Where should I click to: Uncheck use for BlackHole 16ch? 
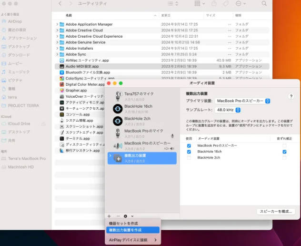tap(189, 152)
